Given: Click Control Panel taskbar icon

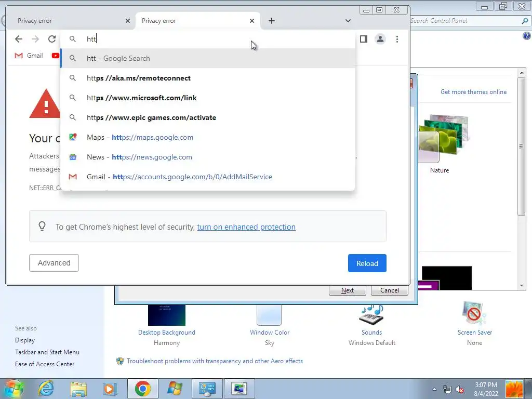Looking at the screenshot, I should [207, 389].
